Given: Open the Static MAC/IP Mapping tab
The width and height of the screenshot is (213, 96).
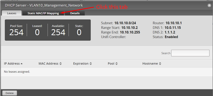Looking at the screenshot, I should (x=43, y=13).
